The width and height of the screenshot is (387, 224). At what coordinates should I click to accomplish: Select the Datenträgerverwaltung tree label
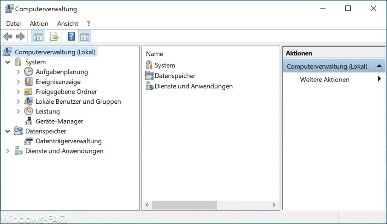click(69, 141)
